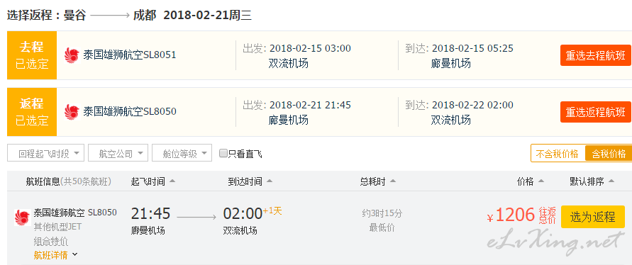Switch to 含税价格 price display

(609, 154)
